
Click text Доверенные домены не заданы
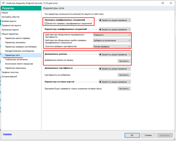[59, 60]
